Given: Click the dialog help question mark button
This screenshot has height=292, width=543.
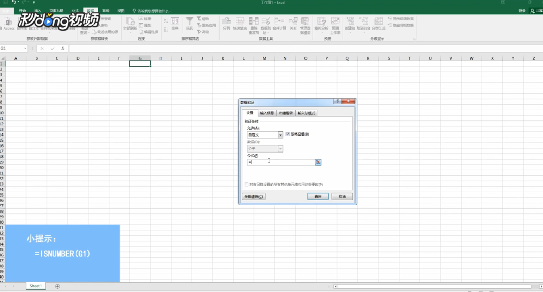Looking at the screenshot, I should 337,101.
